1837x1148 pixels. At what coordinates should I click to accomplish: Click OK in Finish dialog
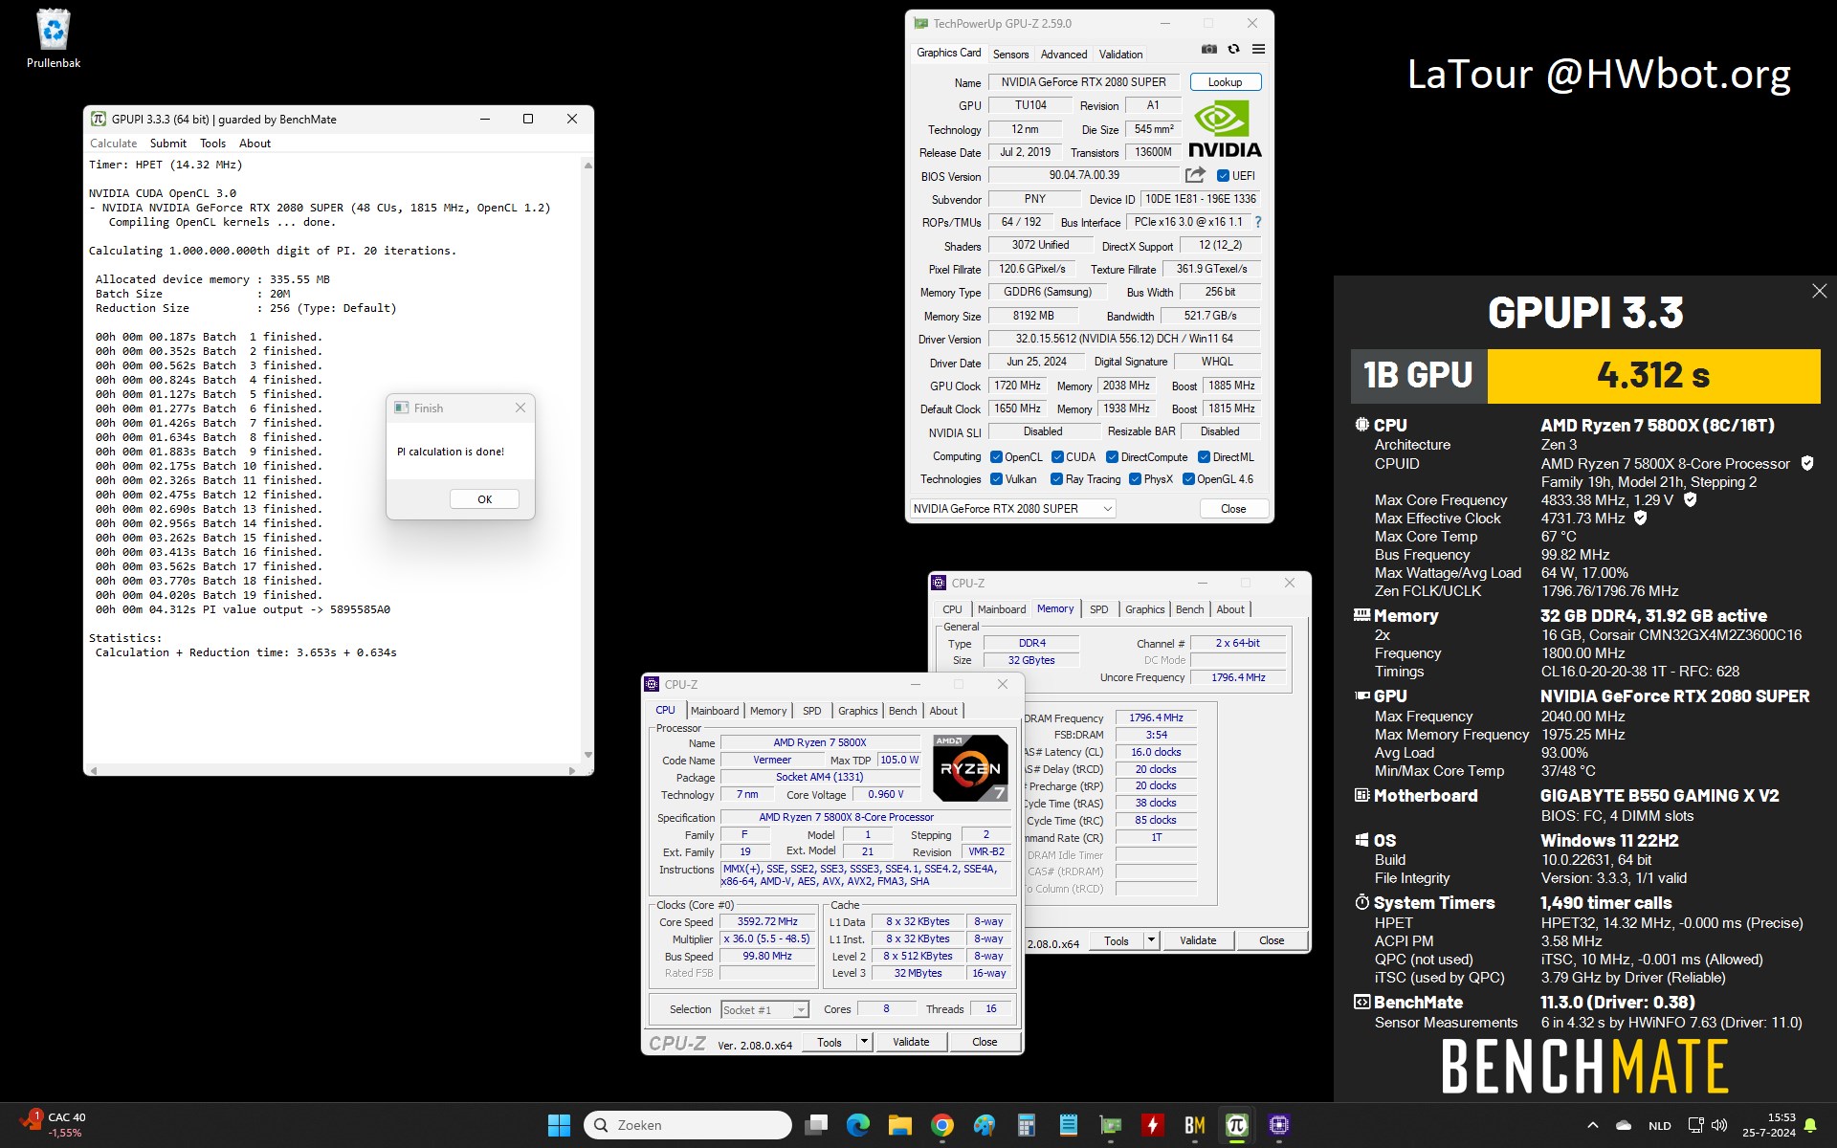click(484, 499)
